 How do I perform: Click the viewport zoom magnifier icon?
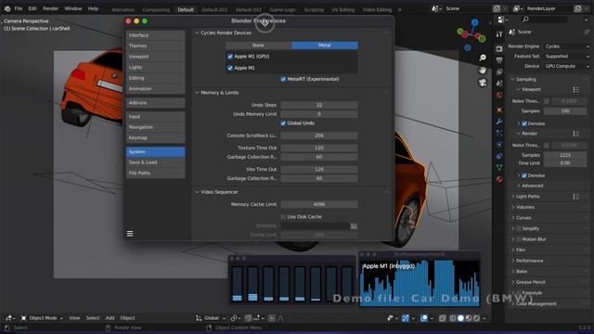tap(483, 58)
